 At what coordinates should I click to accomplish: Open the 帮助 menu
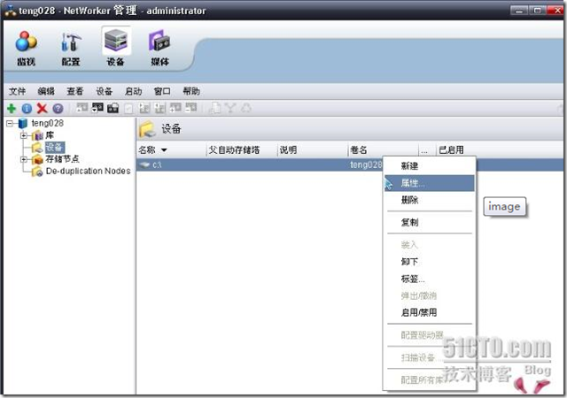coord(191,91)
